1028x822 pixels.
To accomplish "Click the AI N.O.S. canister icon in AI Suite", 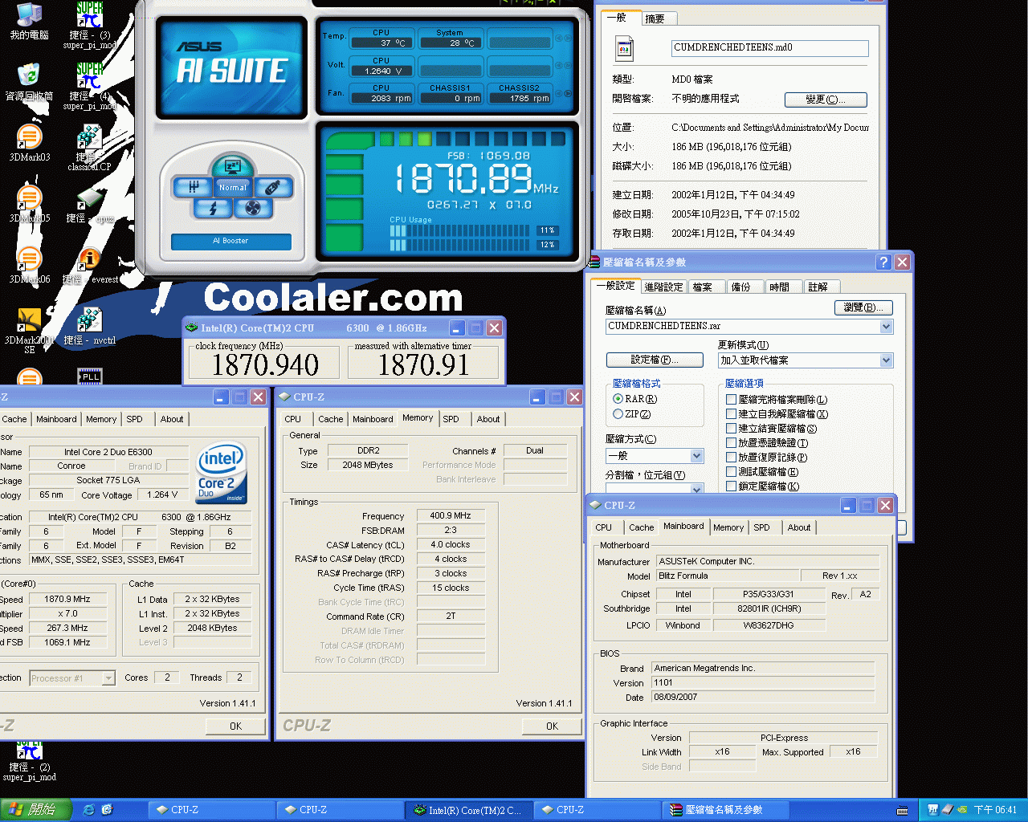I will (273, 187).
